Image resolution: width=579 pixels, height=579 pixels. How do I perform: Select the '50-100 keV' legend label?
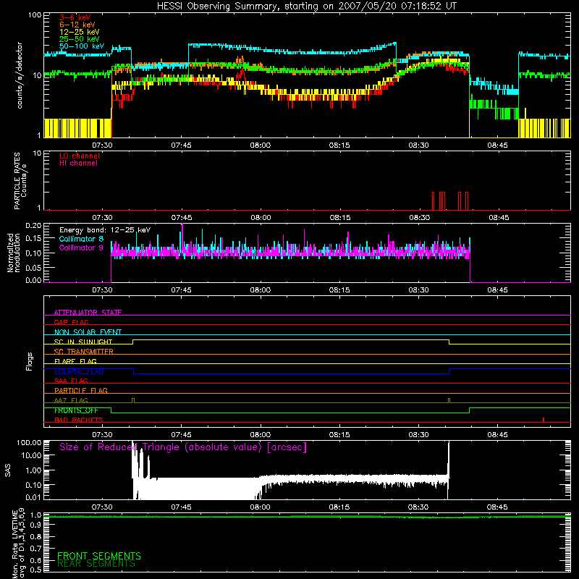(82, 46)
